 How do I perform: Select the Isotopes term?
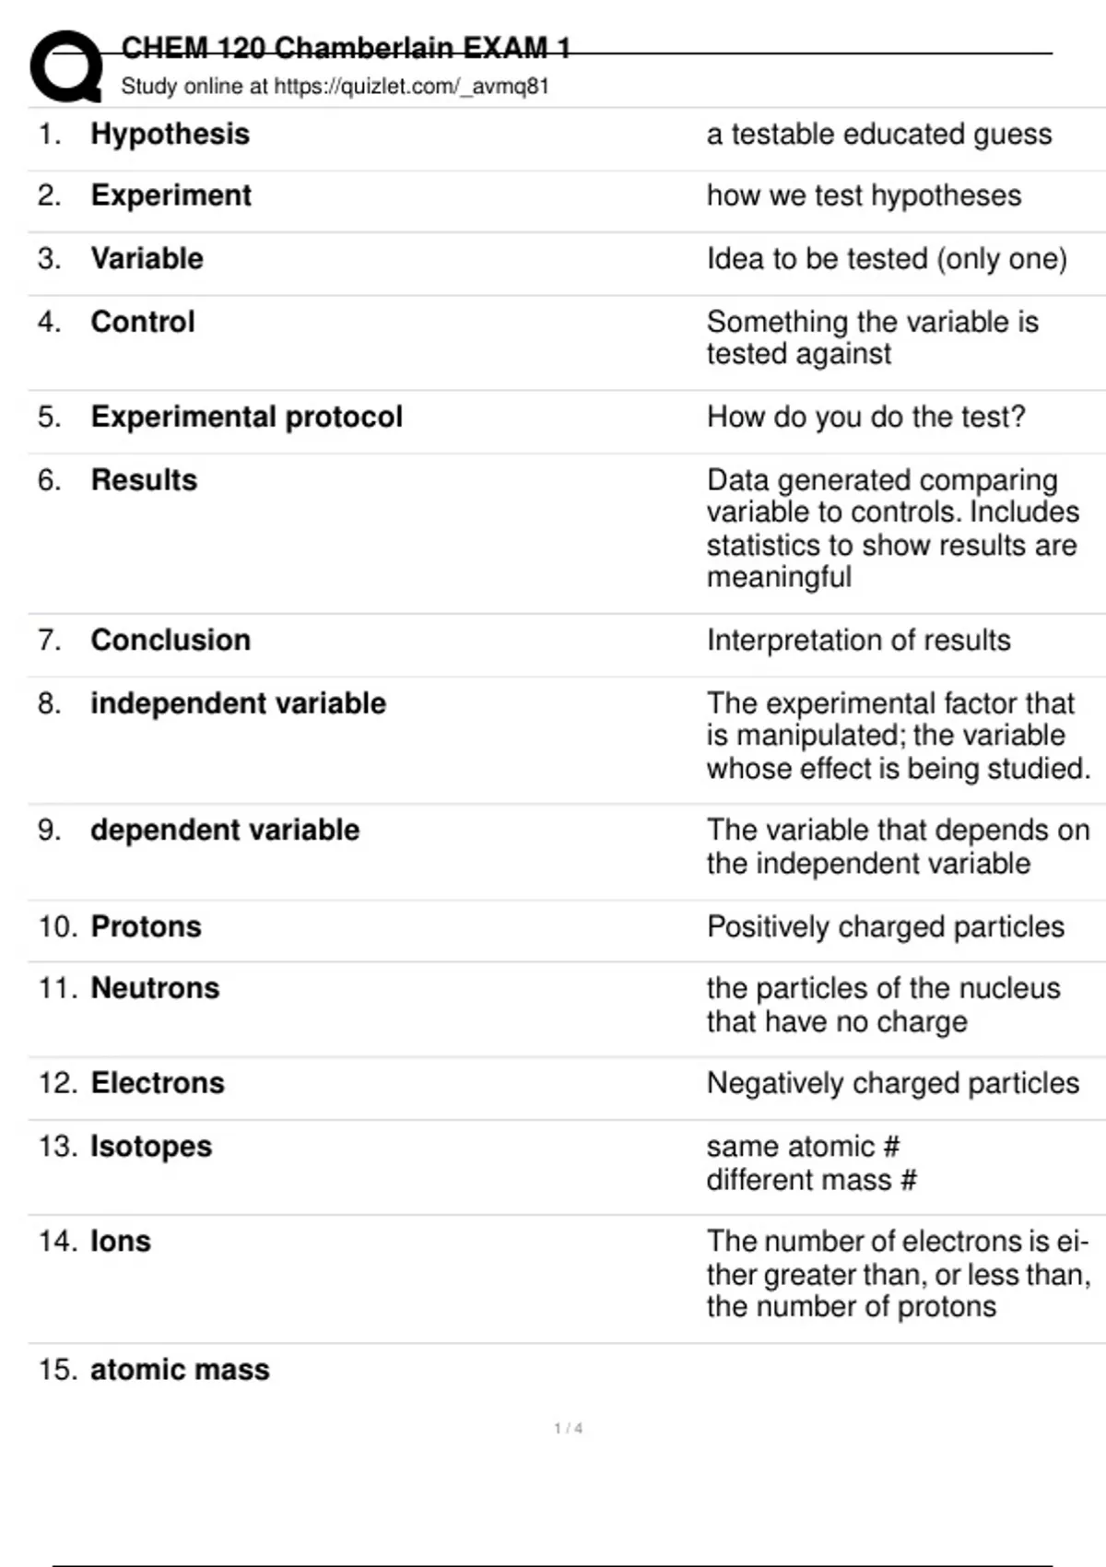point(151,1147)
